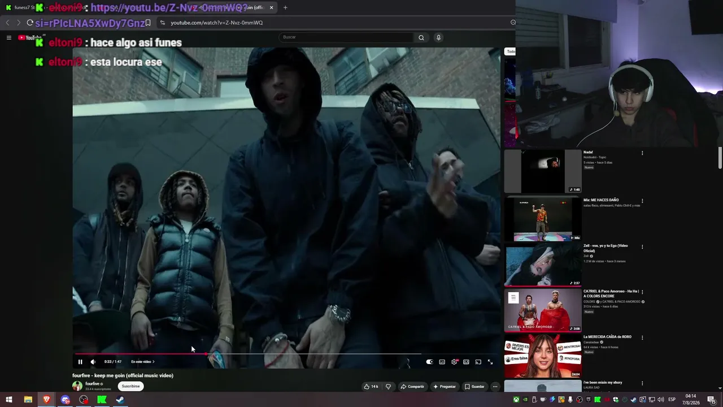Open Steam from the taskbar
The image size is (723, 407).
tap(120, 400)
